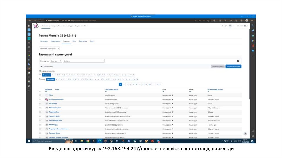
Task: Go to page 2 of the user list
Action: [x=124, y=85]
